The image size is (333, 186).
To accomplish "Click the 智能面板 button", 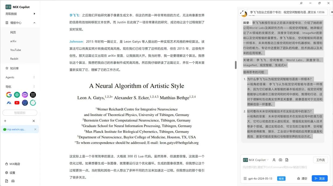I will [x=20, y=113].
